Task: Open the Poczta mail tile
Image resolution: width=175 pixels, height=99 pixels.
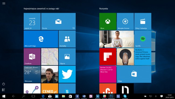Action: point(58,21)
